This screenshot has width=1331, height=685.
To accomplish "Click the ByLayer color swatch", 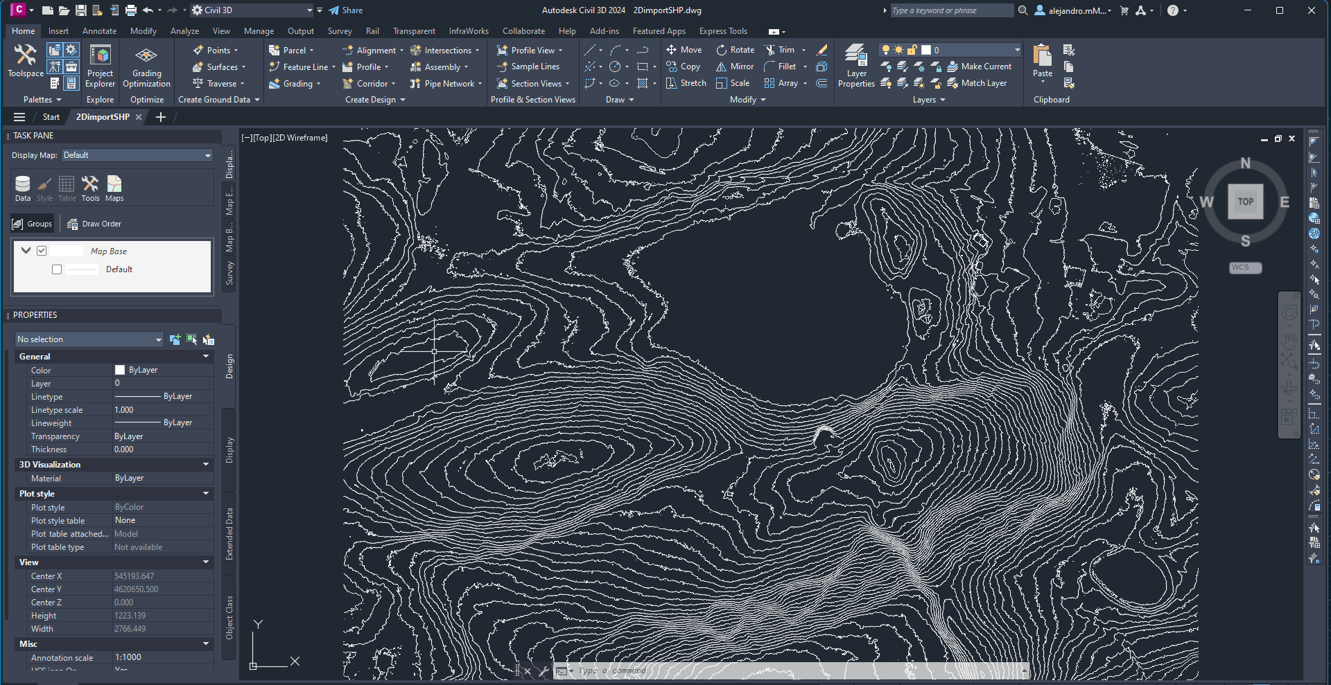I will [120, 370].
